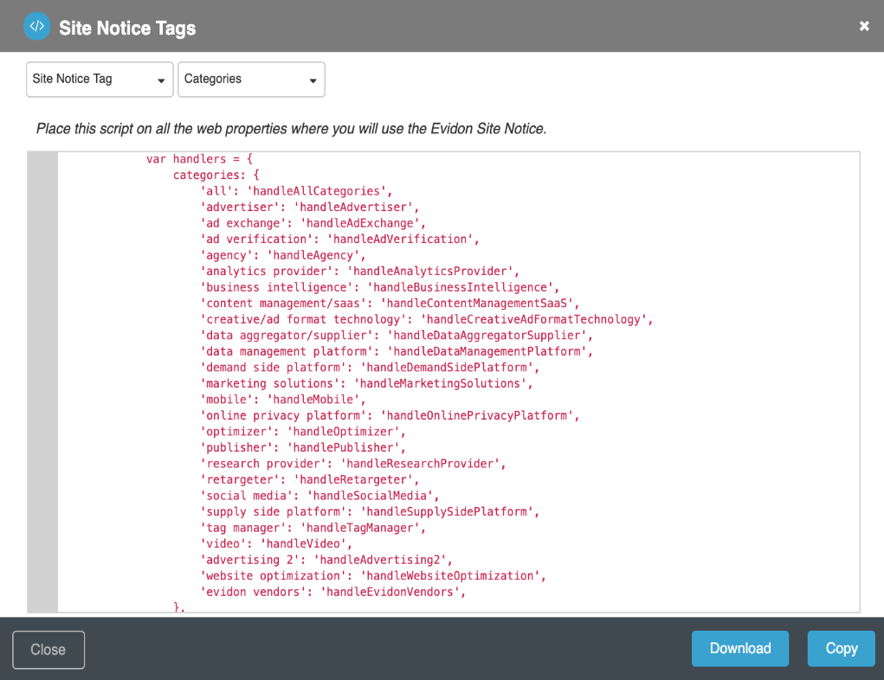Click the 'handleAllCategories' code line
This screenshot has width=884, height=680.
tap(296, 191)
